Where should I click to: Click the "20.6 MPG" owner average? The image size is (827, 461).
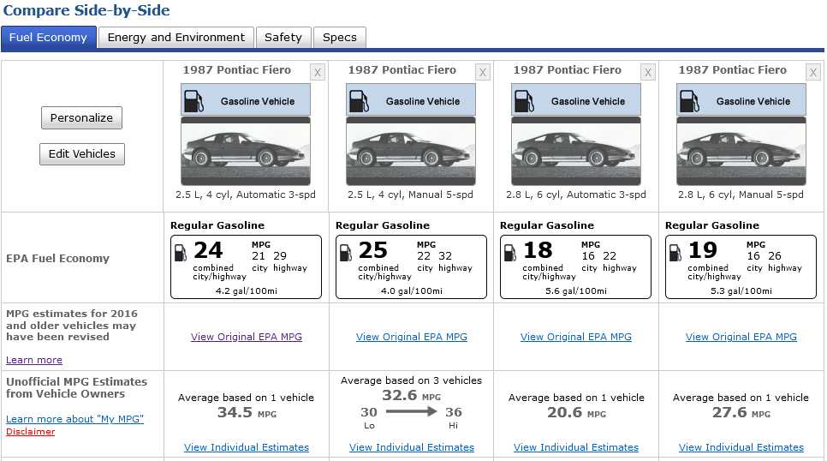pos(576,412)
